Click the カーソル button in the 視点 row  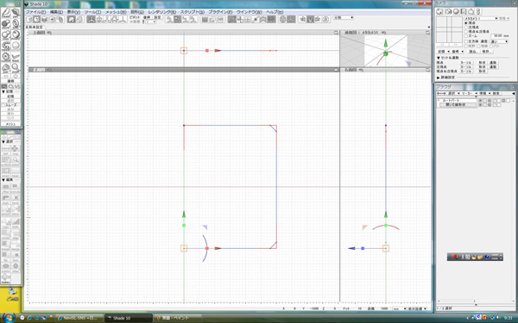coord(466,63)
